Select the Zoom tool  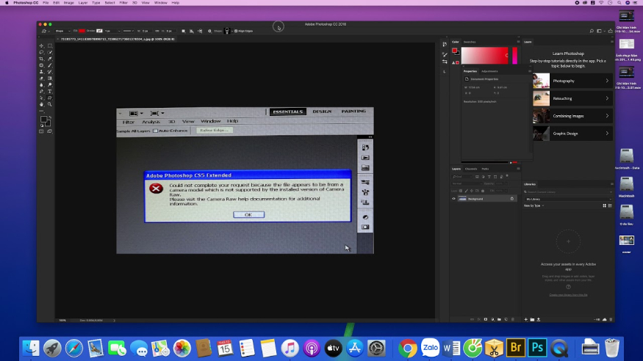(50, 105)
